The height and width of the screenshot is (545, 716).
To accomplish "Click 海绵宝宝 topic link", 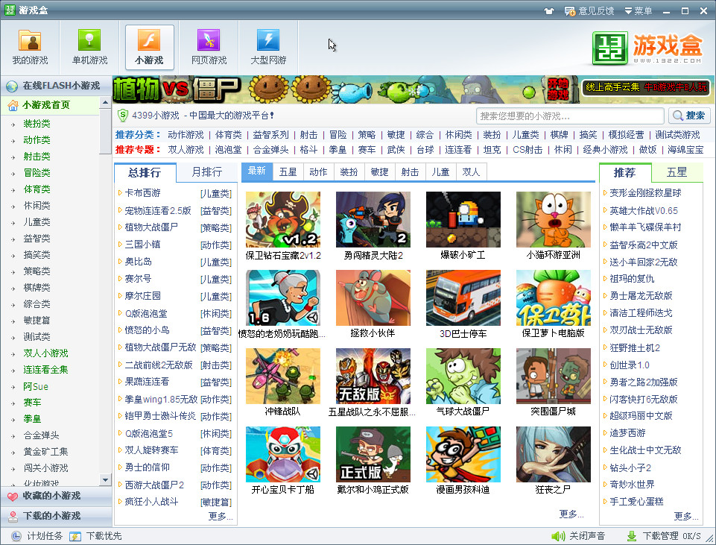I will (685, 149).
